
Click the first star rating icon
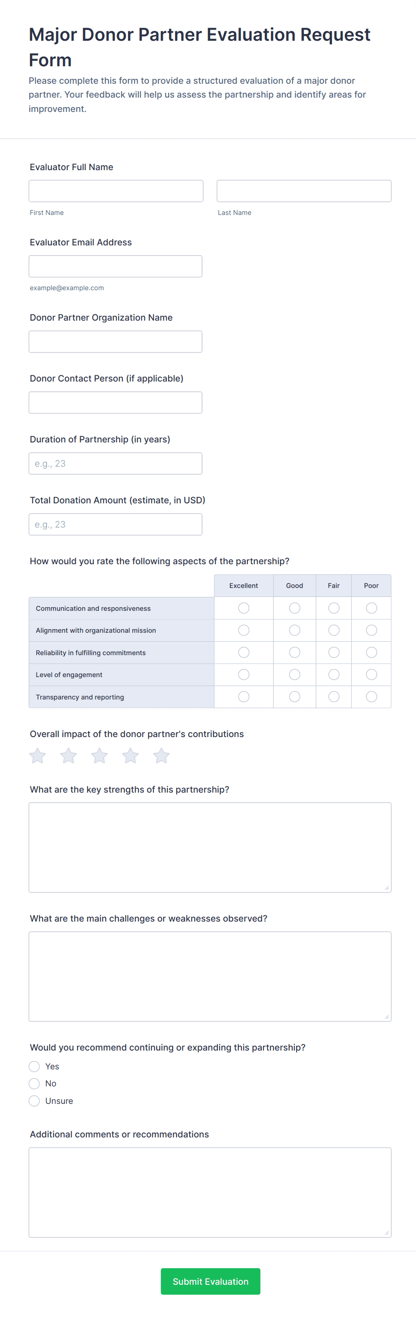[38, 755]
